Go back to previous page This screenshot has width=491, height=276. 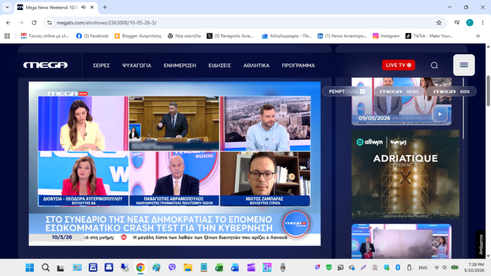pos(8,23)
